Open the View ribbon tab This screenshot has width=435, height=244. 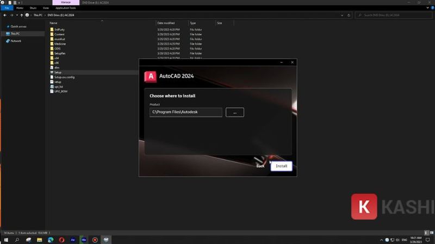point(45,8)
